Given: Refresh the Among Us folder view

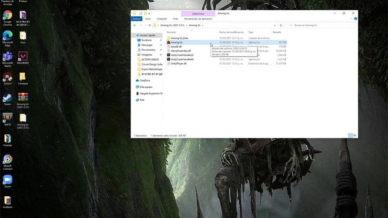Looking at the screenshot, I should (281, 25).
